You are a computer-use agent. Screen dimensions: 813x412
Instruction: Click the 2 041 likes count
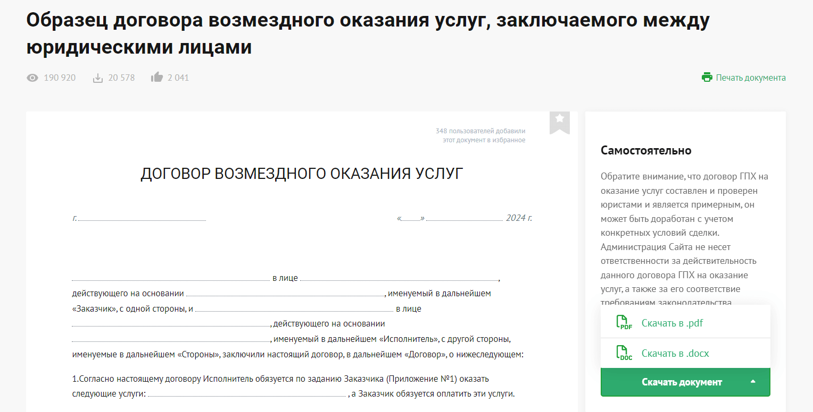178,78
